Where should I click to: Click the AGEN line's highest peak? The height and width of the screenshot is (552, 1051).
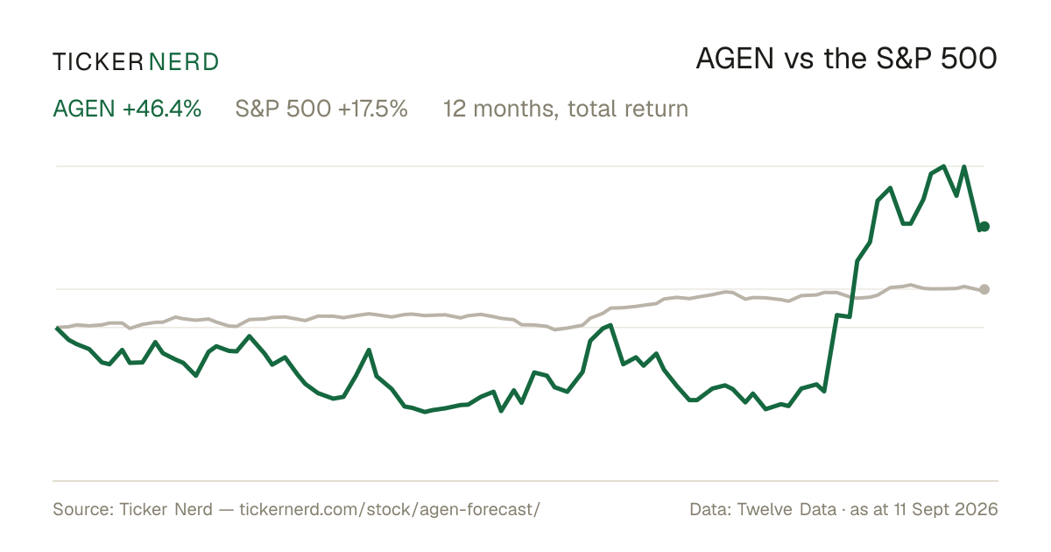[943, 166]
